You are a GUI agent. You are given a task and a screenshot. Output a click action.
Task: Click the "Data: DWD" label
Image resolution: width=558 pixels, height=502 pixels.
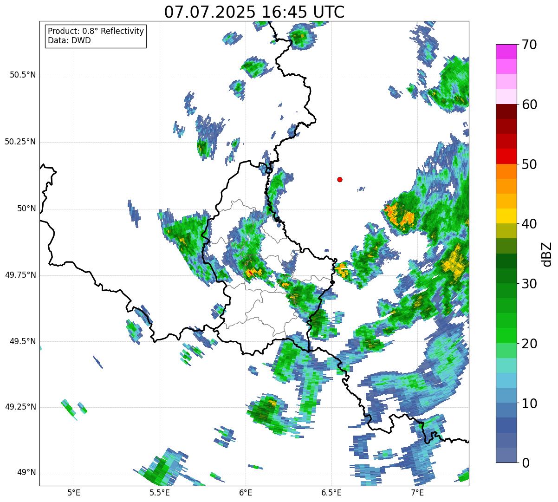(69, 40)
